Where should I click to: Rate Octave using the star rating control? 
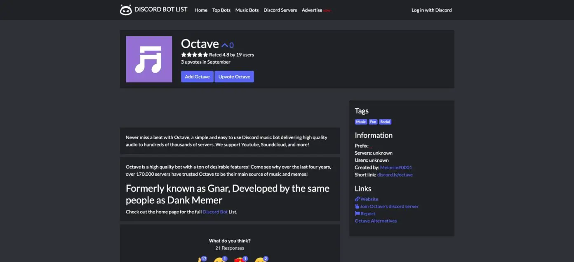(194, 54)
